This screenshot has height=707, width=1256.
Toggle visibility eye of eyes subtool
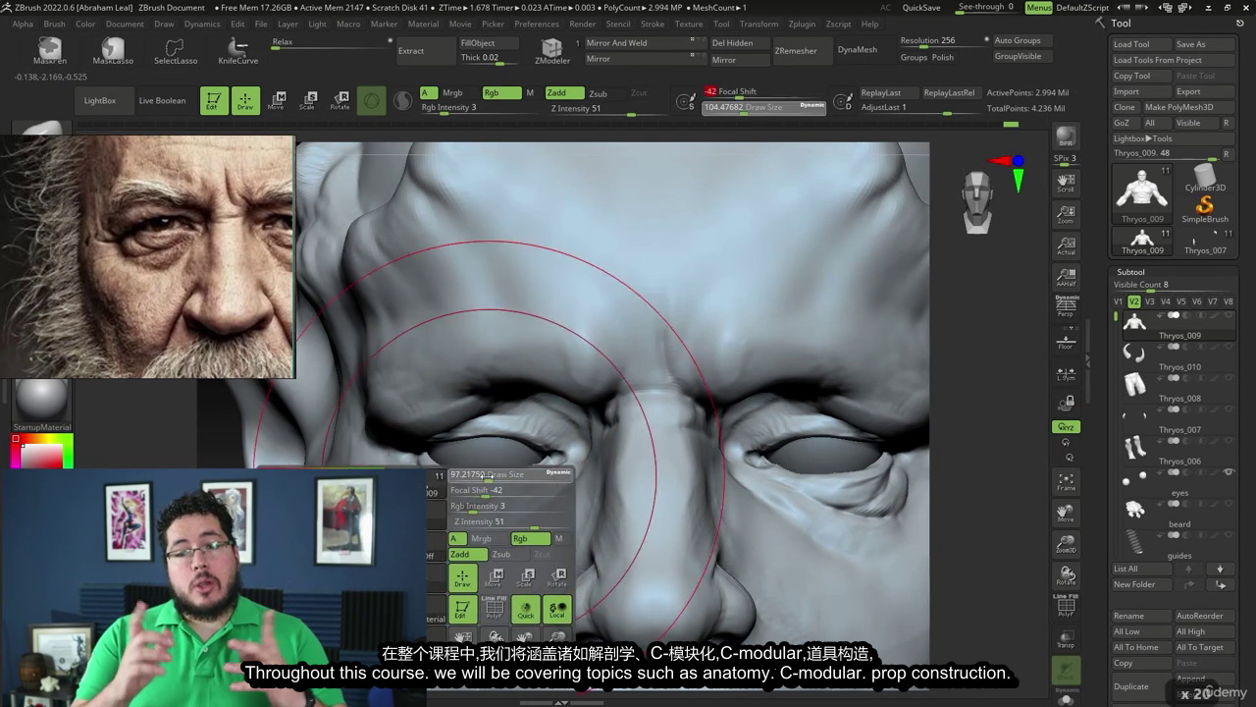[1229, 473]
